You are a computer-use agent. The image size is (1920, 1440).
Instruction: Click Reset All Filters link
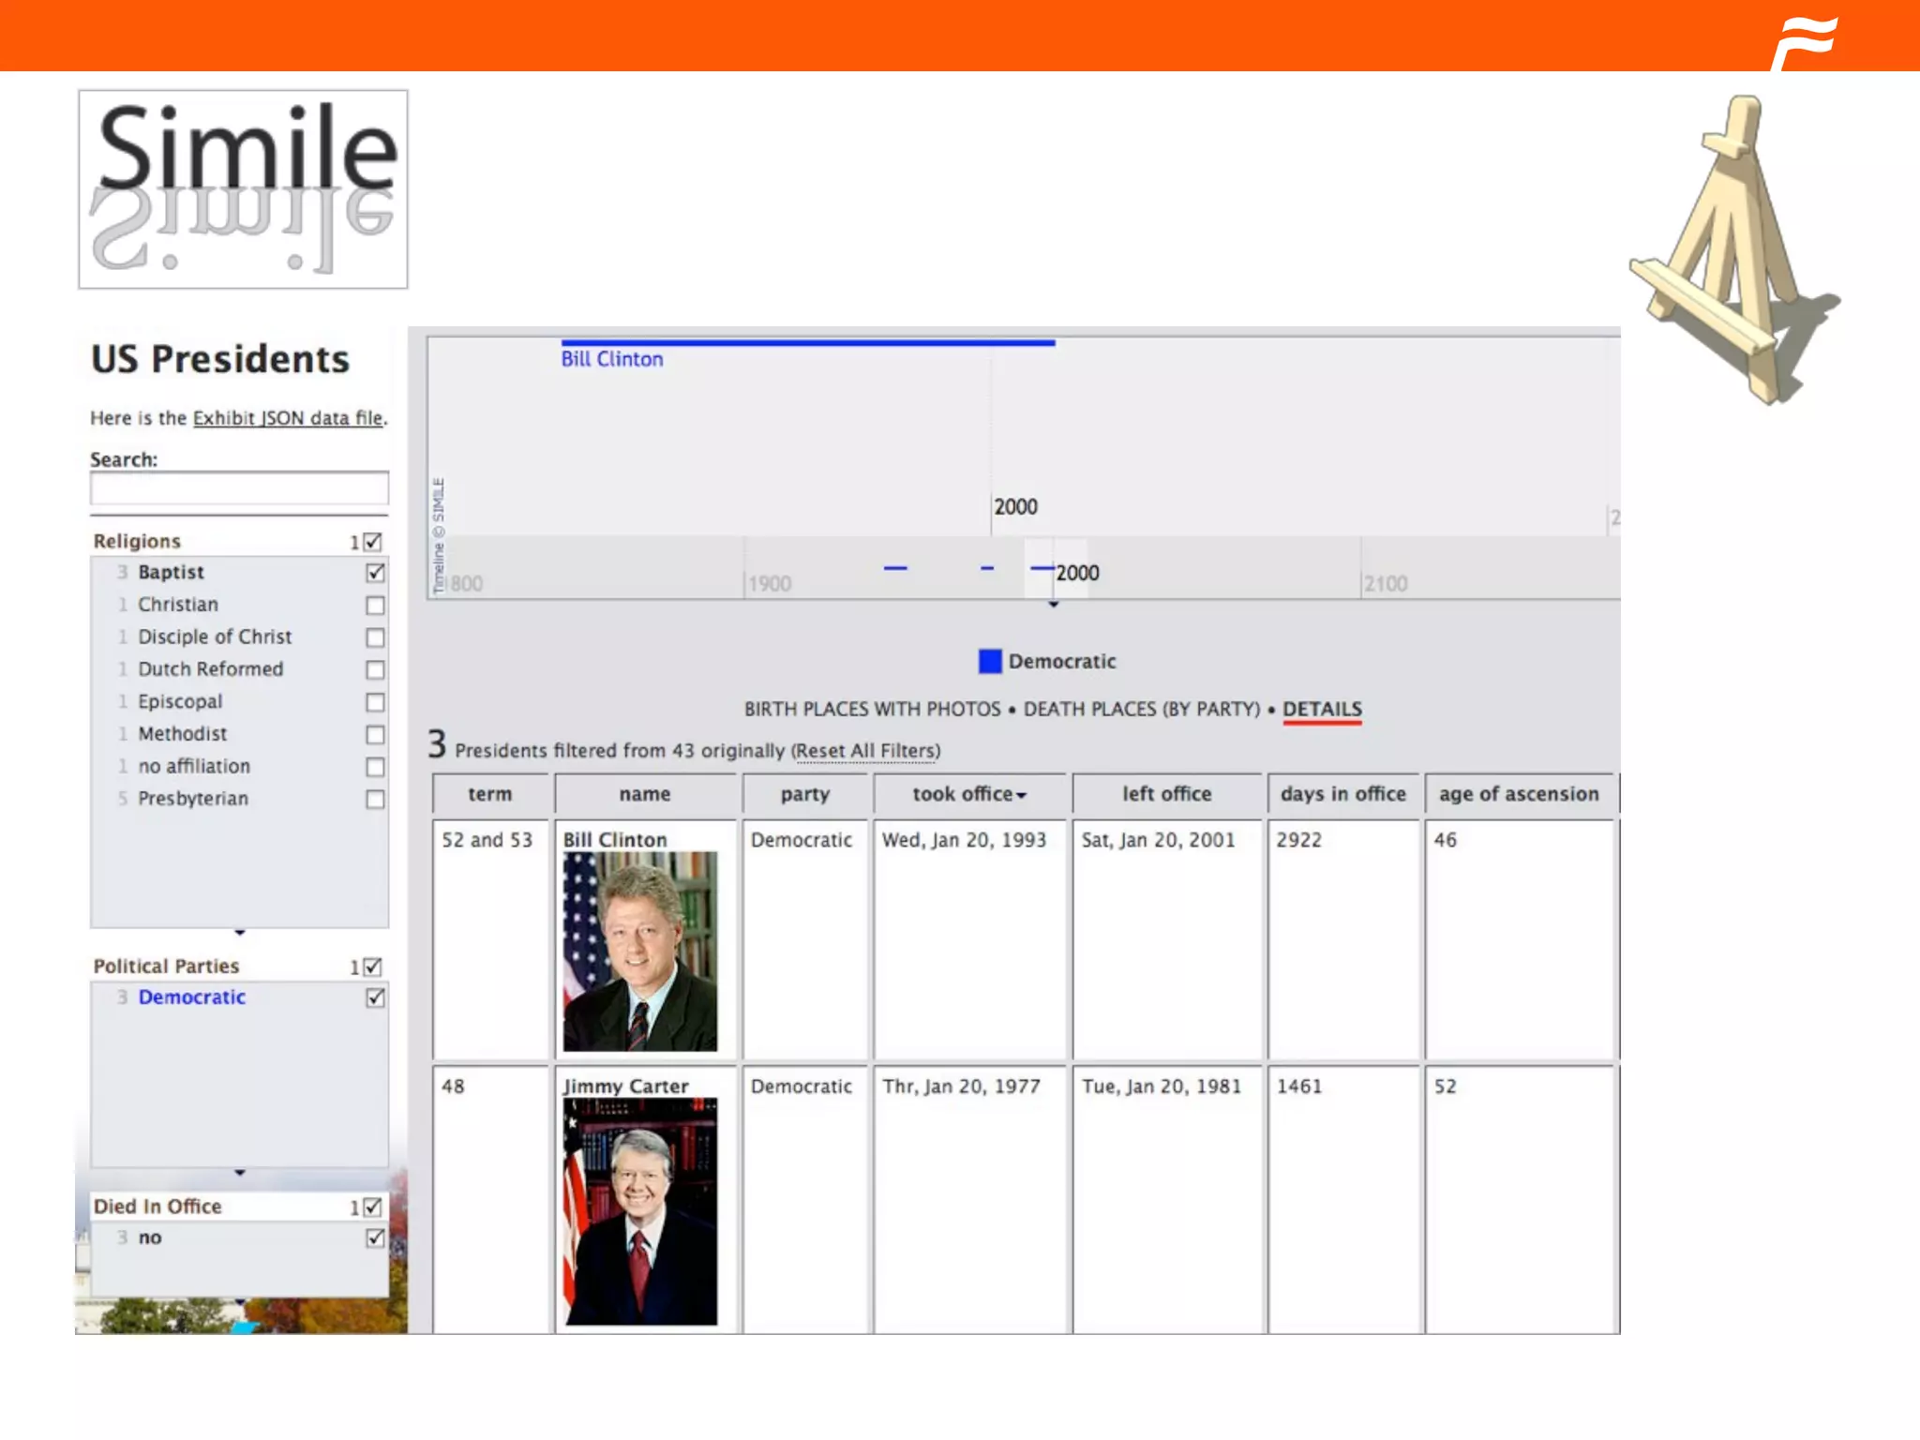click(865, 751)
